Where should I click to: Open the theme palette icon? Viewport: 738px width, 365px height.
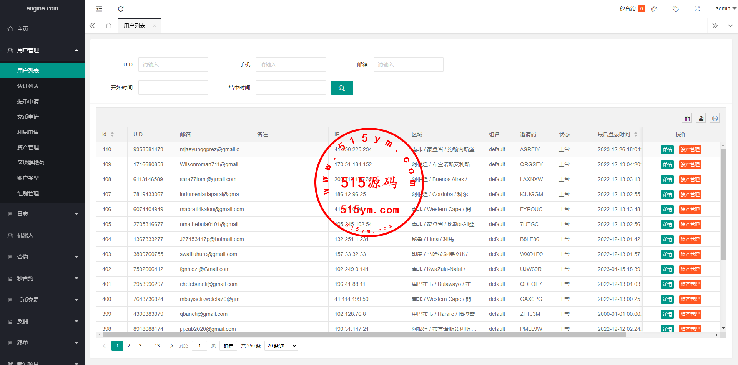click(x=654, y=9)
